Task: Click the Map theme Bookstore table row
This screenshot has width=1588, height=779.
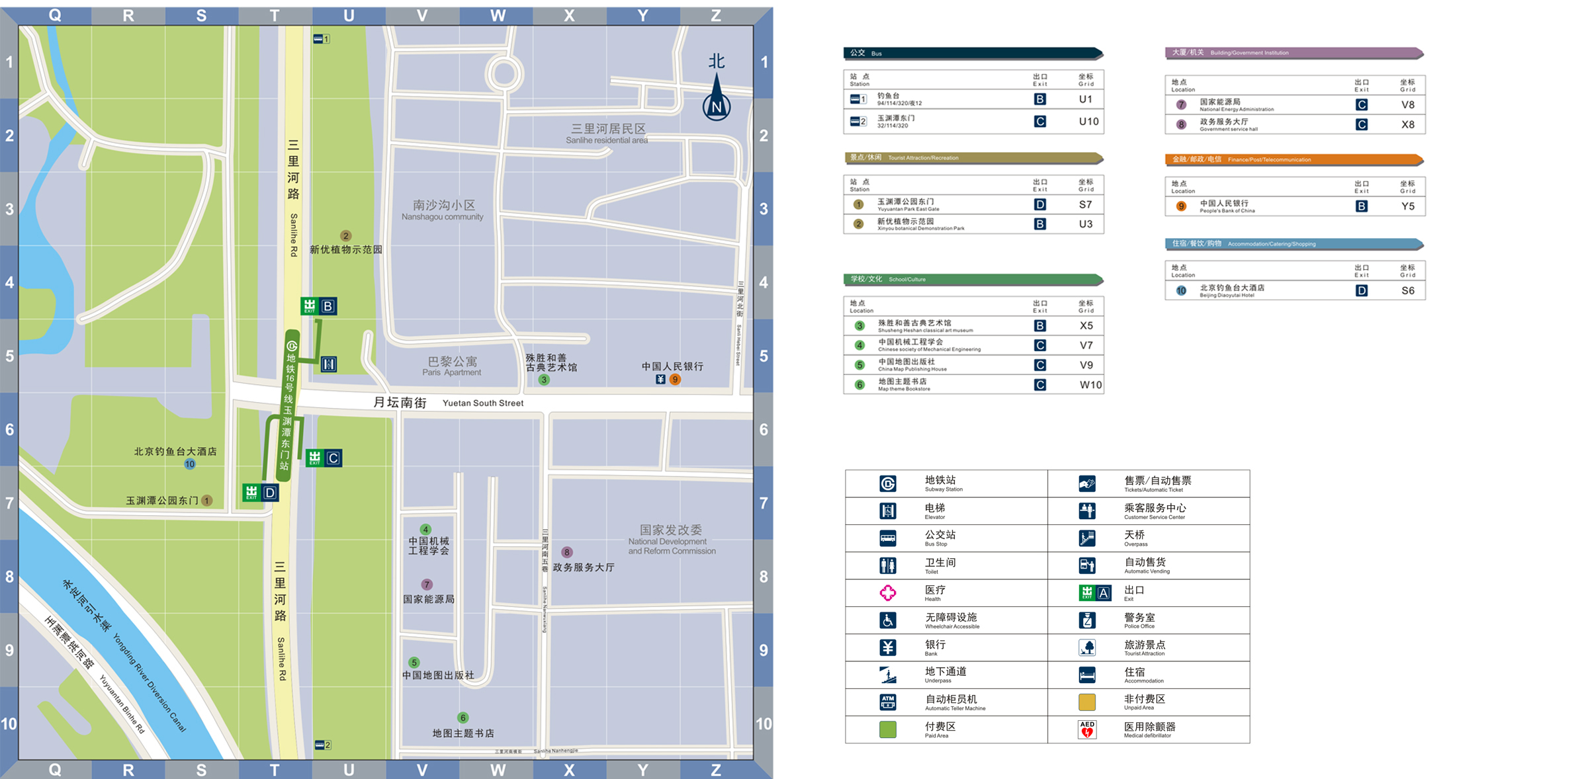Action: tap(973, 385)
